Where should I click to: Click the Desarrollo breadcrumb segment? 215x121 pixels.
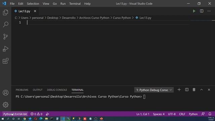[69, 18]
